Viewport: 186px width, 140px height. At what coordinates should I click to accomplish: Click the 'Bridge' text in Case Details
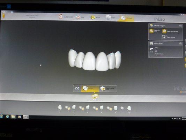(156, 48)
